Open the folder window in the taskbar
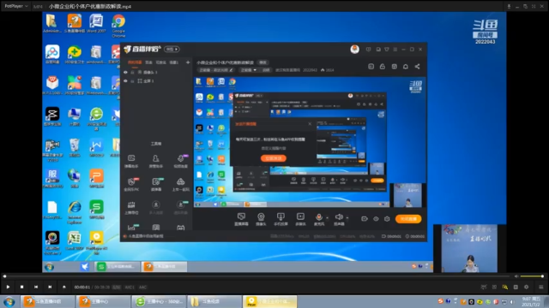Screen dimensions: 549x308 coord(214,302)
